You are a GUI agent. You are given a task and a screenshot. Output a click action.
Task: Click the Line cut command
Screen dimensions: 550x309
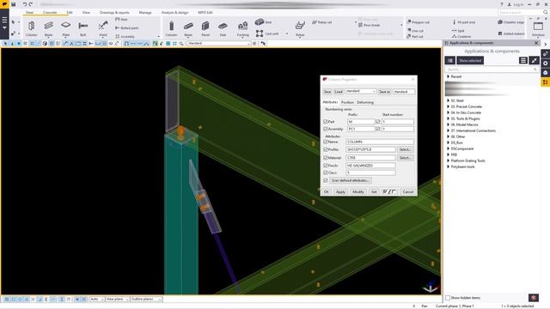pyautogui.click(x=415, y=31)
